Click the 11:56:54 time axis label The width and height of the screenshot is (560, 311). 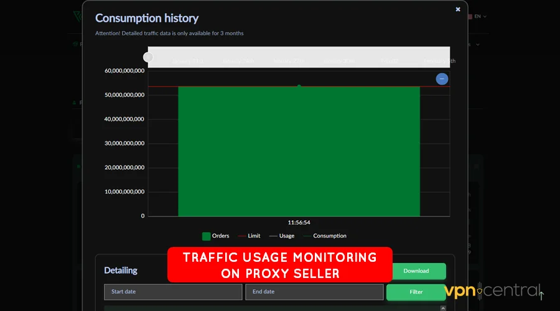click(299, 223)
